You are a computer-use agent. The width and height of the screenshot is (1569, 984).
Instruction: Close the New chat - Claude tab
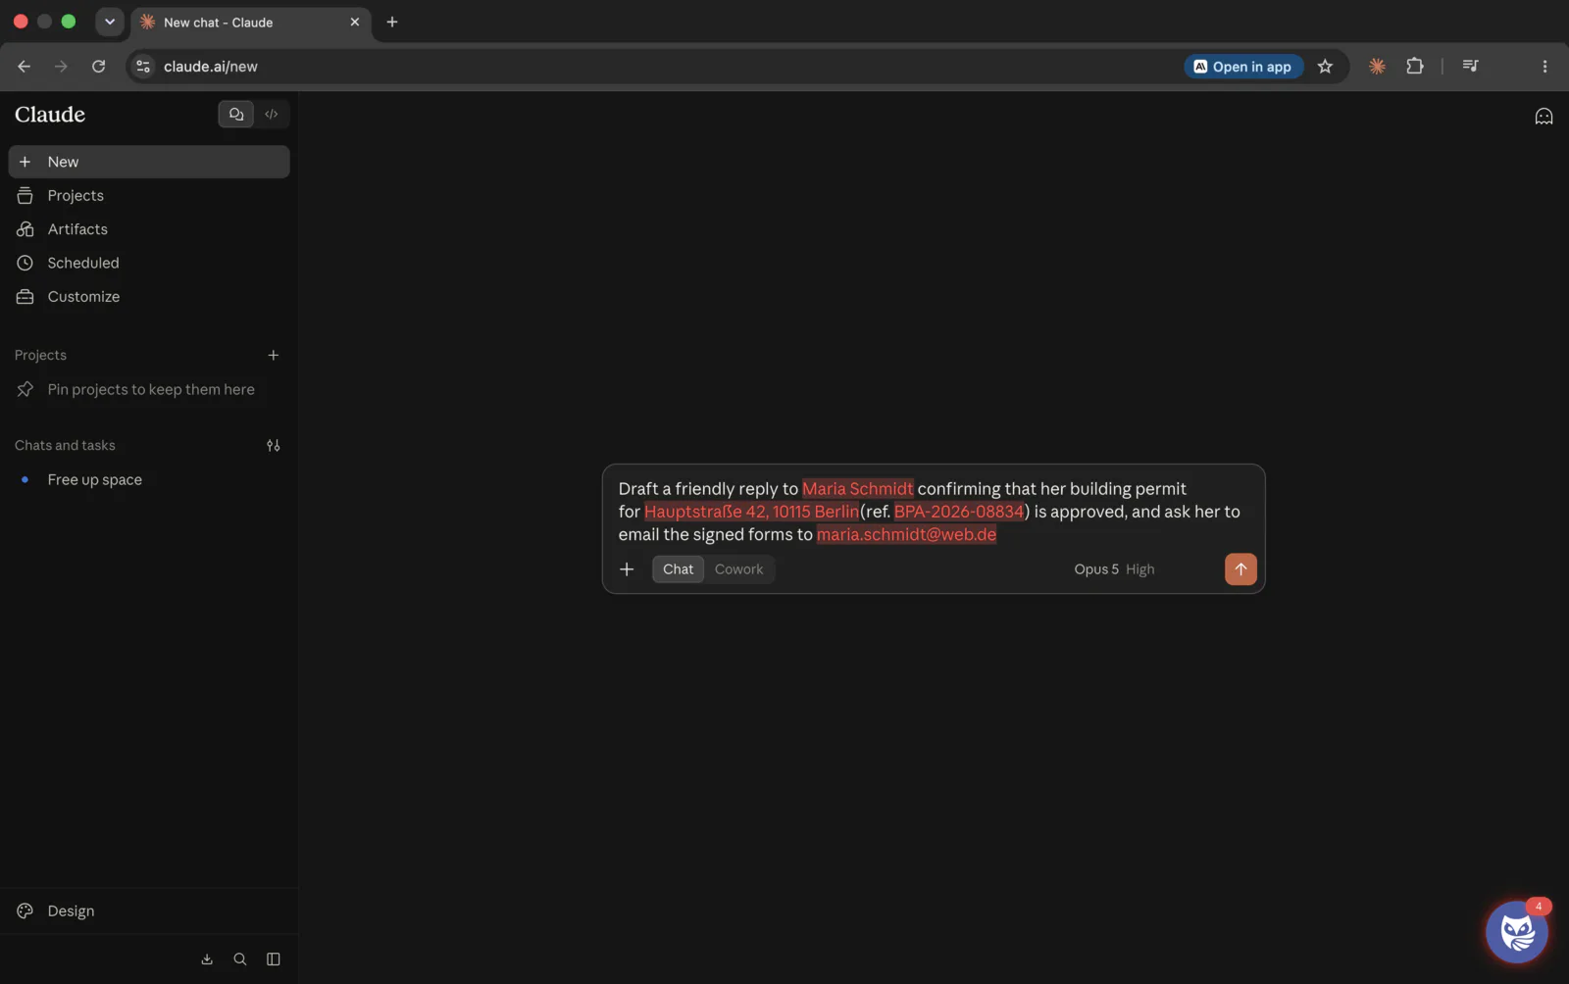click(x=355, y=22)
